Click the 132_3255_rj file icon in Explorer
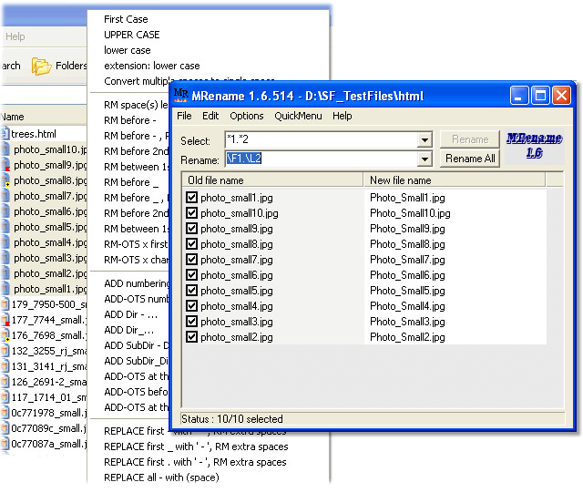This screenshot has width=583, height=503. click(5, 351)
